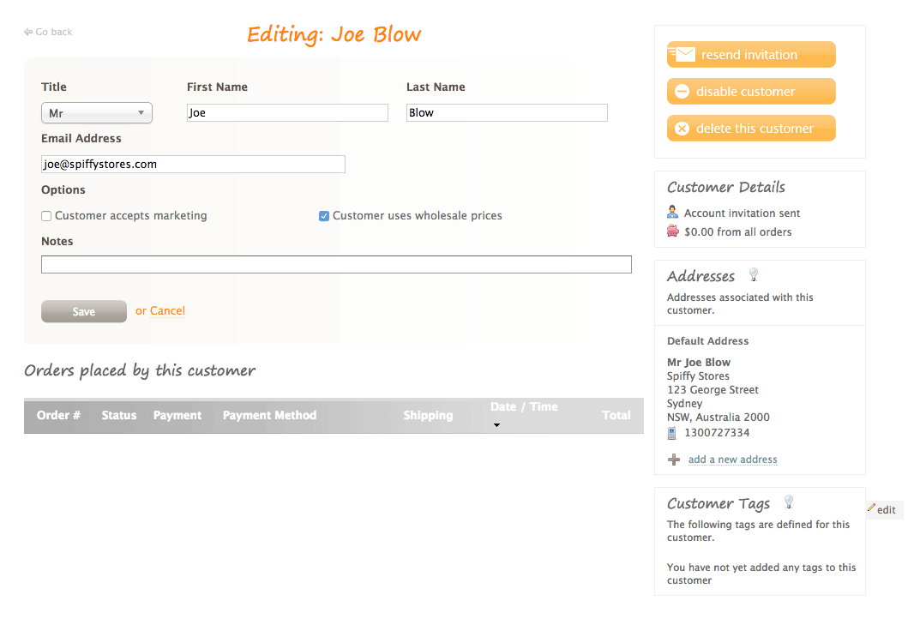Click the Last Name field containing Blow
This screenshot has height=619, width=914.
pyautogui.click(x=507, y=113)
